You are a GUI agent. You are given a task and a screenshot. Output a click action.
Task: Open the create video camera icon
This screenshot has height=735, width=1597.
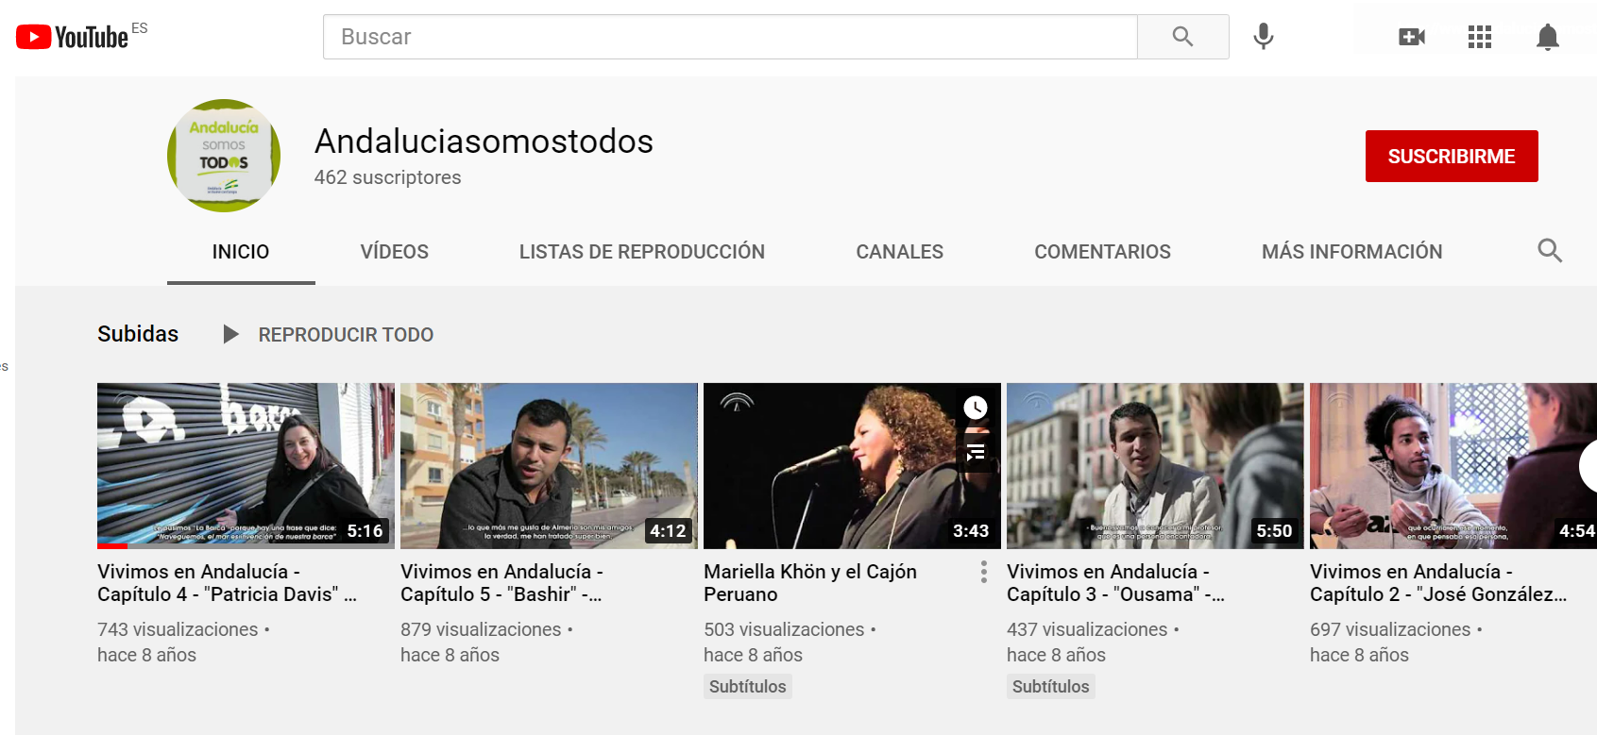tap(1411, 37)
